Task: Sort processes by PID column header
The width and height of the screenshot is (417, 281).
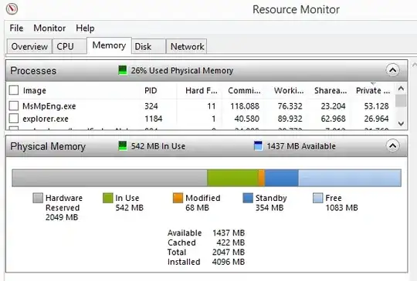Action: (x=151, y=90)
